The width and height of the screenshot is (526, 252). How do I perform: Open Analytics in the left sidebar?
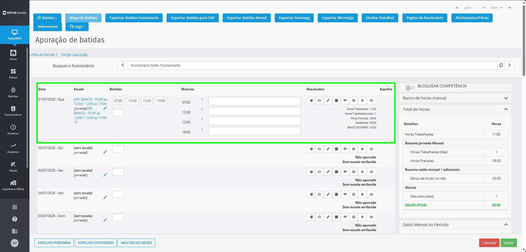coord(13,148)
